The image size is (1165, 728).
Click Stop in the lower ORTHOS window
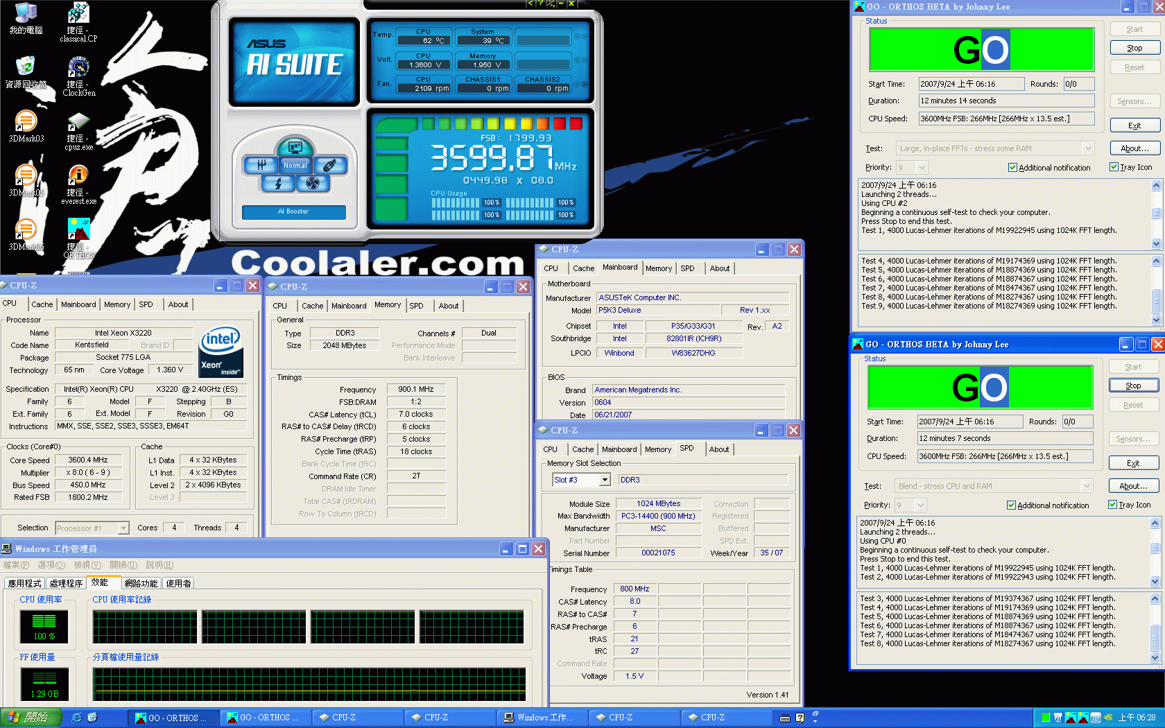click(x=1134, y=385)
